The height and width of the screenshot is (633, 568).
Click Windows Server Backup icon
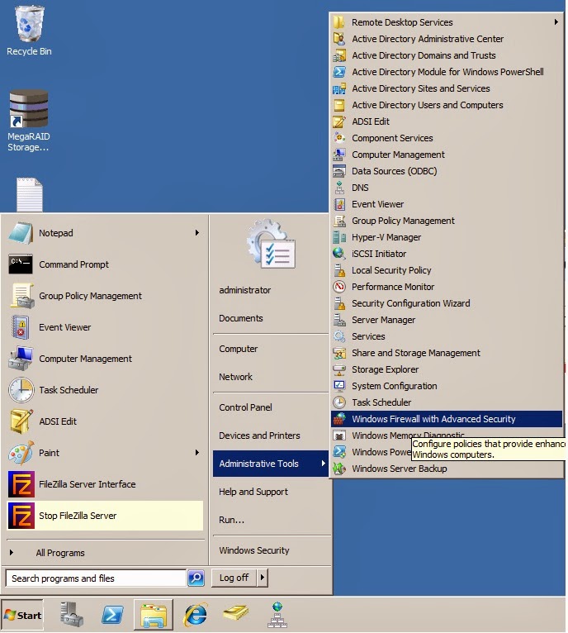(x=339, y=469)
